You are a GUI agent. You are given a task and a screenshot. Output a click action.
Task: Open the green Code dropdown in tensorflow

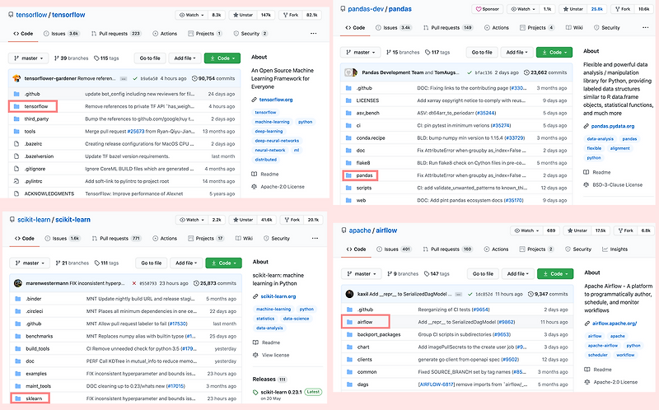tap(222, 58)
